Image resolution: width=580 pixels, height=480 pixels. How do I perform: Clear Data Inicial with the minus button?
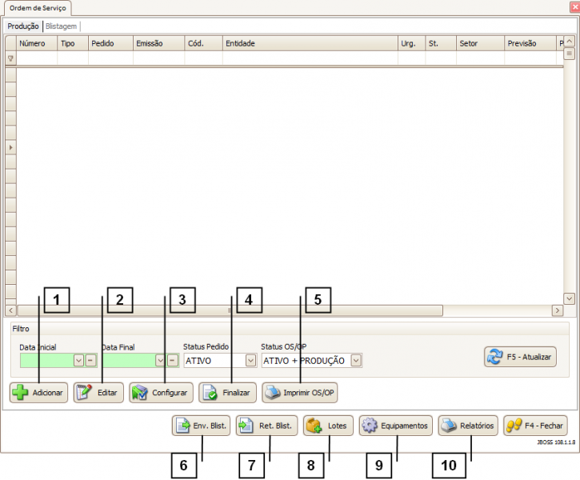tap(90, 361)
